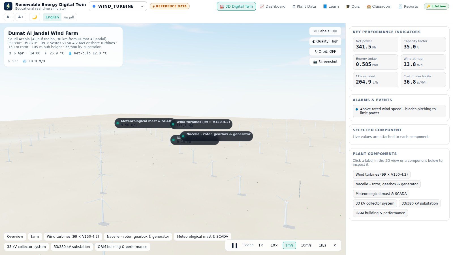Set simulation speed to 10×

[274, 245]
